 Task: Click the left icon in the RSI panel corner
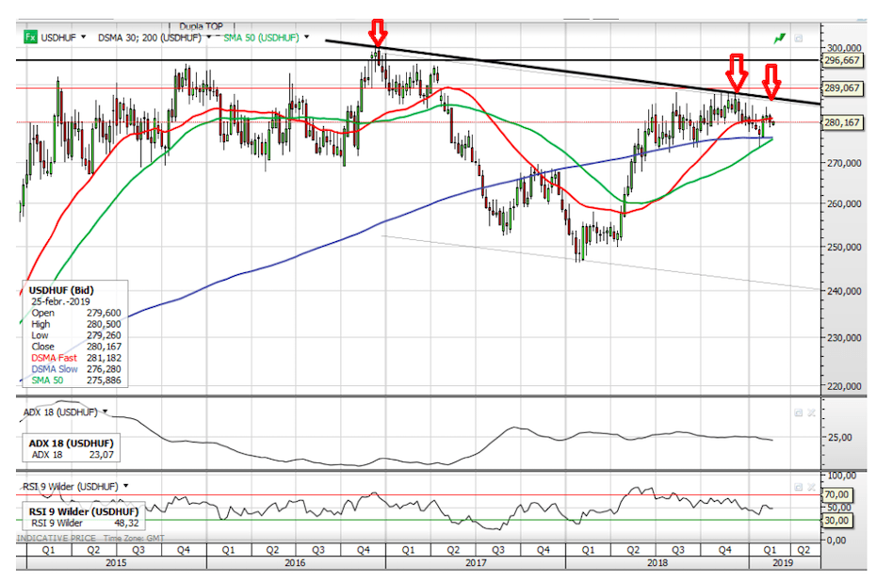tap(797, 487)
